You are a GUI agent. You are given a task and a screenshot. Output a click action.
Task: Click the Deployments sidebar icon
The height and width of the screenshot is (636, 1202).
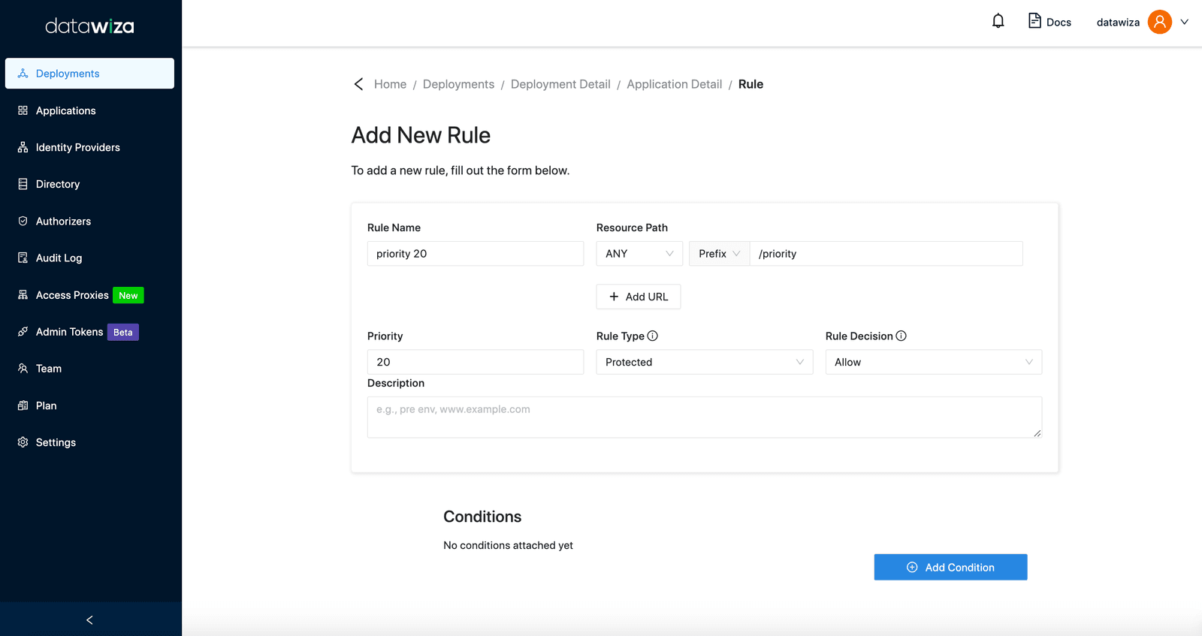23,74
